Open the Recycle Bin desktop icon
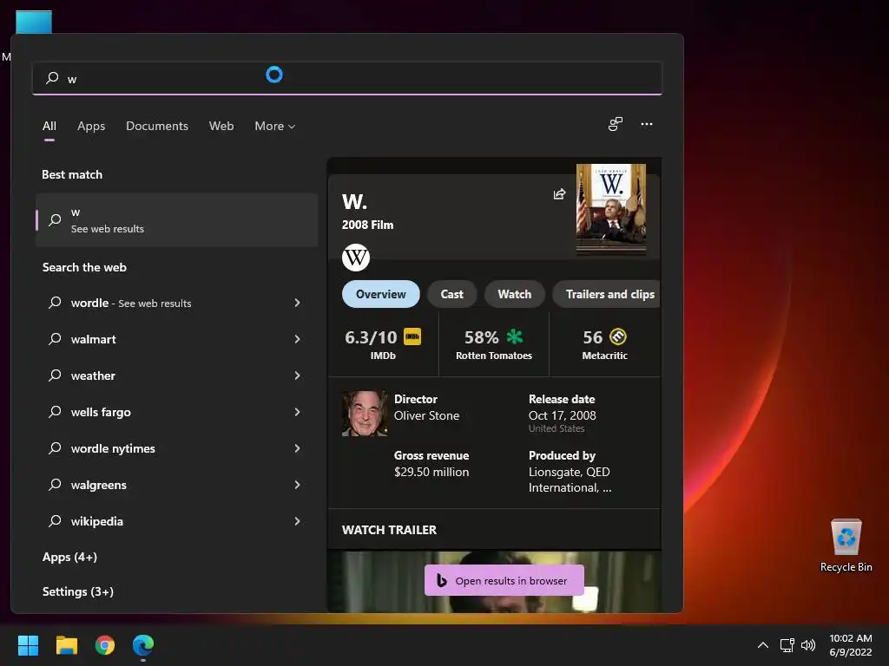The image size is (889, 666). pyautogui.click(x=846, y=545)
